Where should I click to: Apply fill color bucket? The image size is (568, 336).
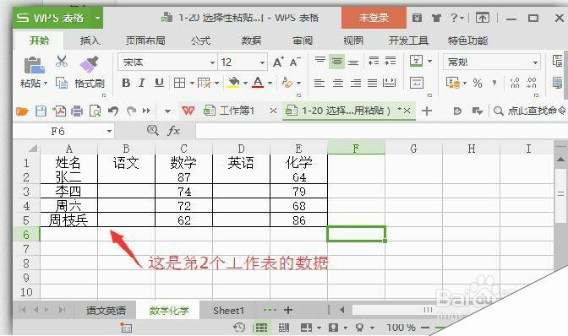tap(233, 83)
